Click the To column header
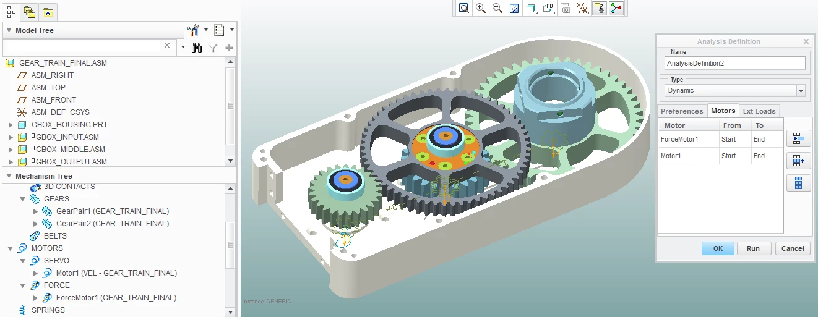The image size is (818, 317). [767, 125]
